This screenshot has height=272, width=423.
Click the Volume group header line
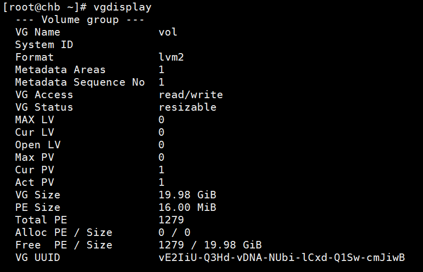coord(80,20)
